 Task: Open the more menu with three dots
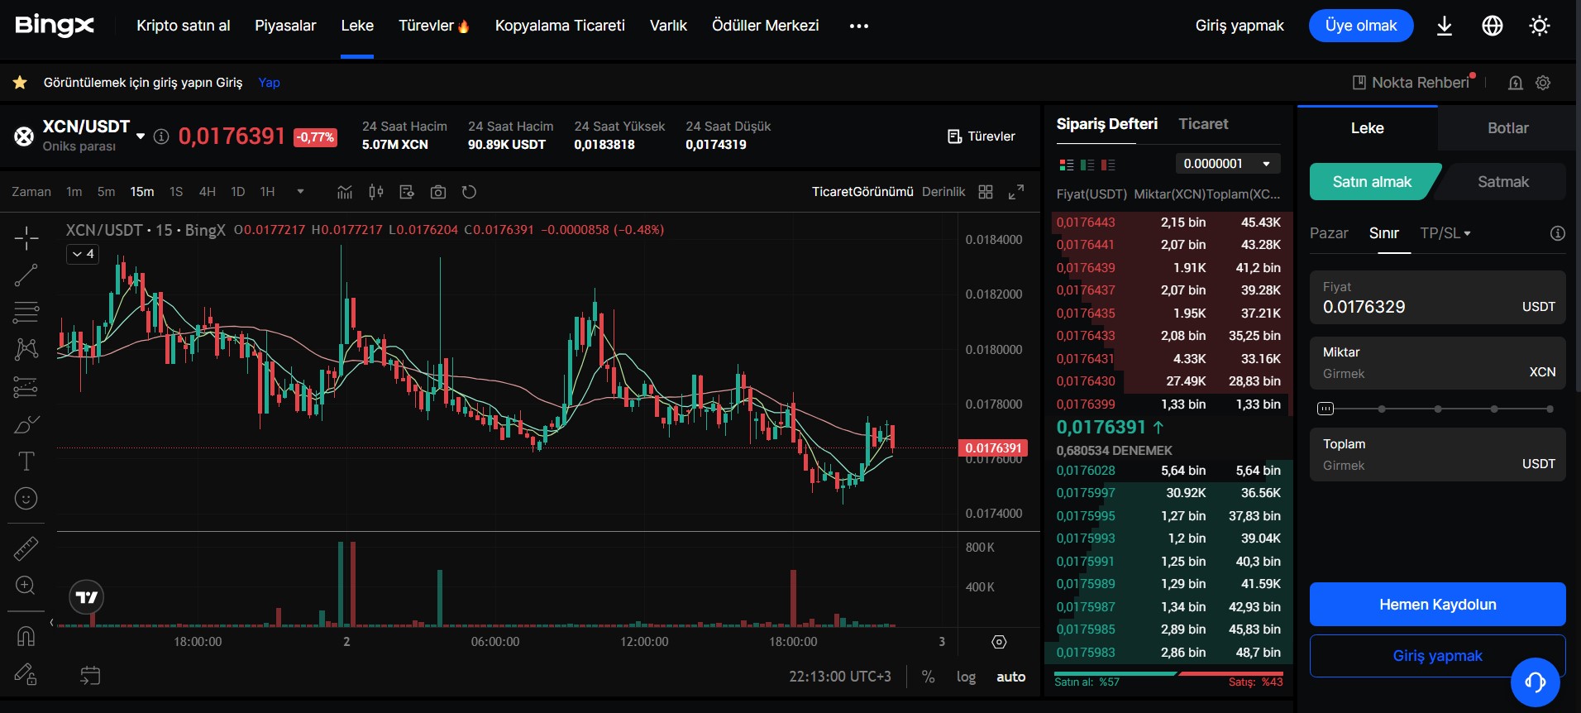pos(859,26)
